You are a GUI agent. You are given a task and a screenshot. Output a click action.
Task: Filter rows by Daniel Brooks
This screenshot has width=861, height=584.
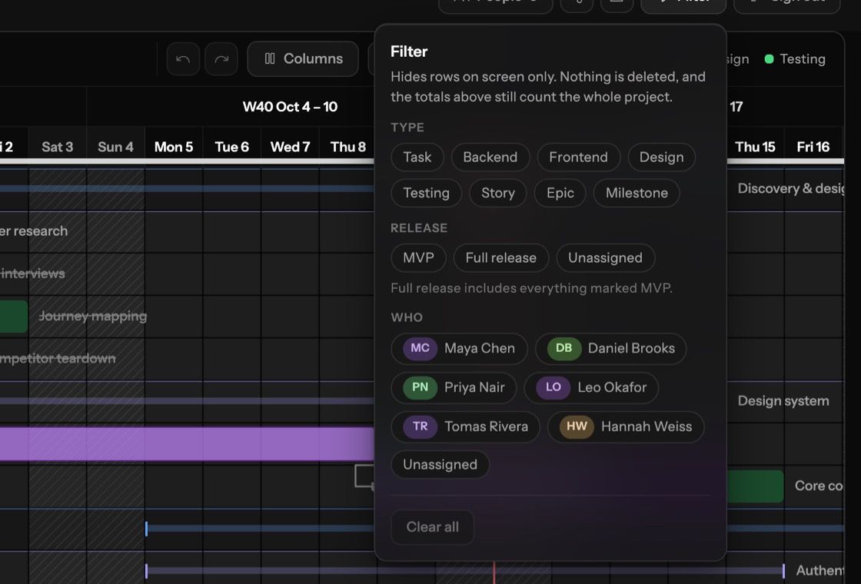click(610, 348)
